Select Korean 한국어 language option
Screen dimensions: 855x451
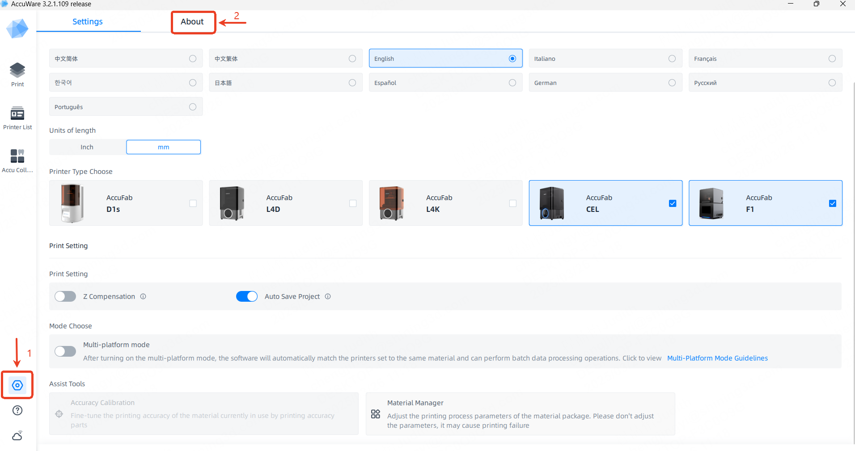click(x=126, y=83)
